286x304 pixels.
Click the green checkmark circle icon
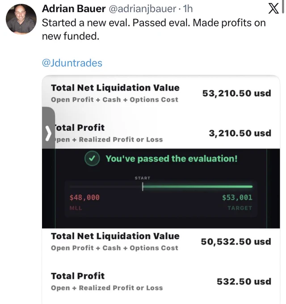92,158
